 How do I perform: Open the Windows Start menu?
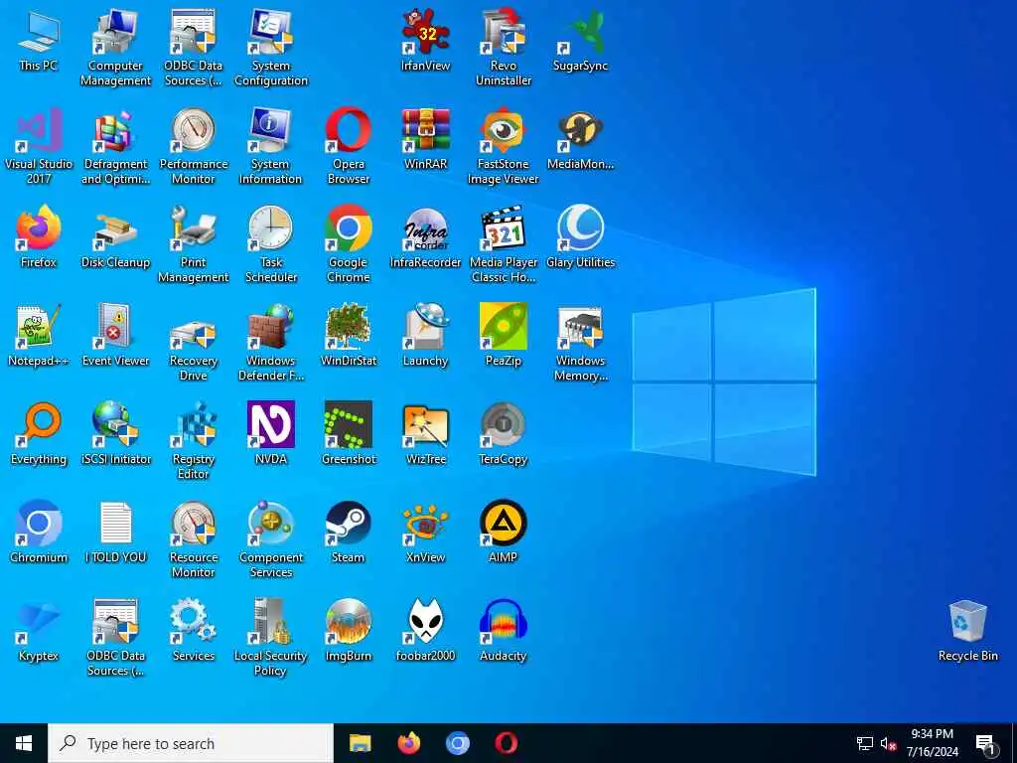[x=24, y=743]
